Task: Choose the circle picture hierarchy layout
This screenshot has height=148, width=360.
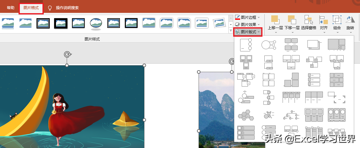Action: click(291, 115)
